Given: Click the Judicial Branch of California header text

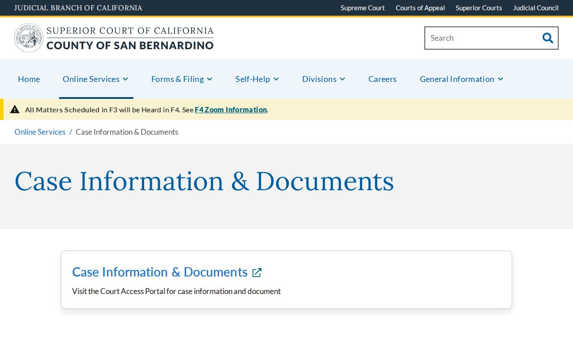Looking at the screenshot, I should (78, 8).
